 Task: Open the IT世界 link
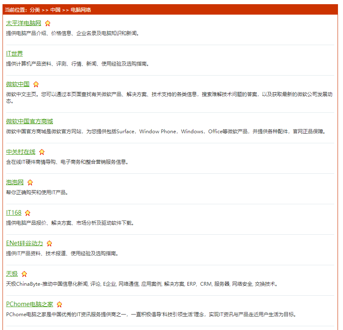click(15, 53)
